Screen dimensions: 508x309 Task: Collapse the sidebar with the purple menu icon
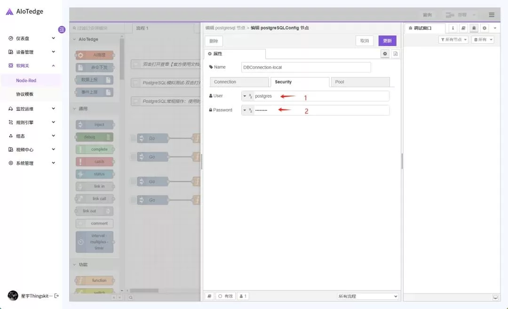tap(62, 30)
